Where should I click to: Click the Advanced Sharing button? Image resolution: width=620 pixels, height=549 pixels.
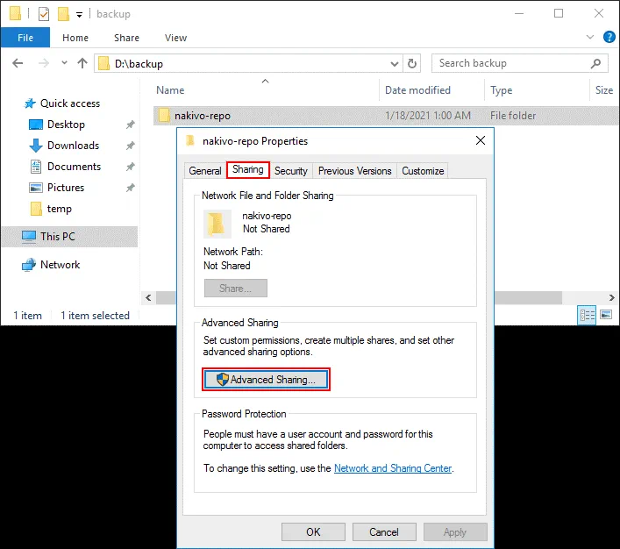click(x=266, y=380)
